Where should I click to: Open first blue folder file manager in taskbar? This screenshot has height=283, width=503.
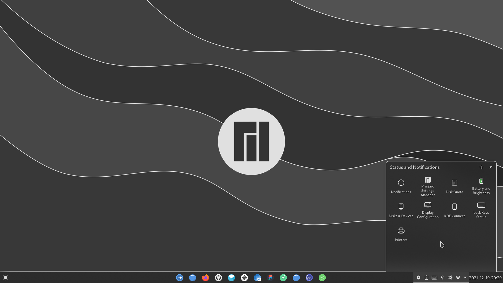point(193,277)
